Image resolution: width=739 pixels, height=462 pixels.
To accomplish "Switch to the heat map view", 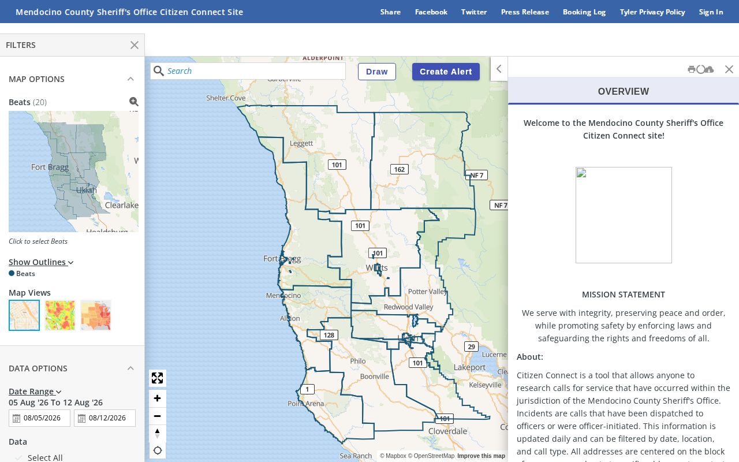I will point(60,315).
